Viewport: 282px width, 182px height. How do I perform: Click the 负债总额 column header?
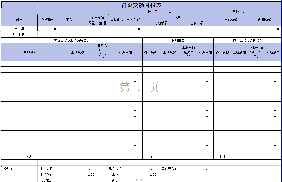pos(231,20)
